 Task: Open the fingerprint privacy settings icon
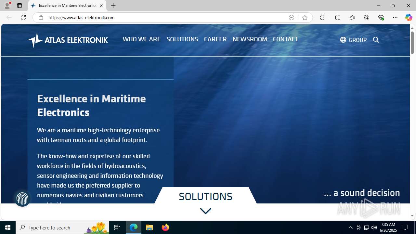[x=22, y=198]
